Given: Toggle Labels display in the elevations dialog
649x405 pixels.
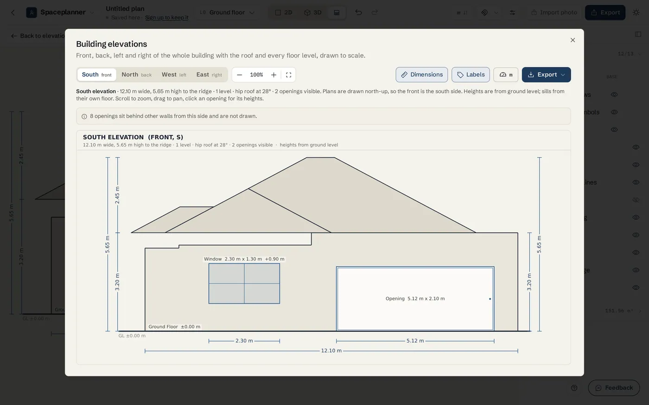Looking at the screenshot, I should [471, 75].
